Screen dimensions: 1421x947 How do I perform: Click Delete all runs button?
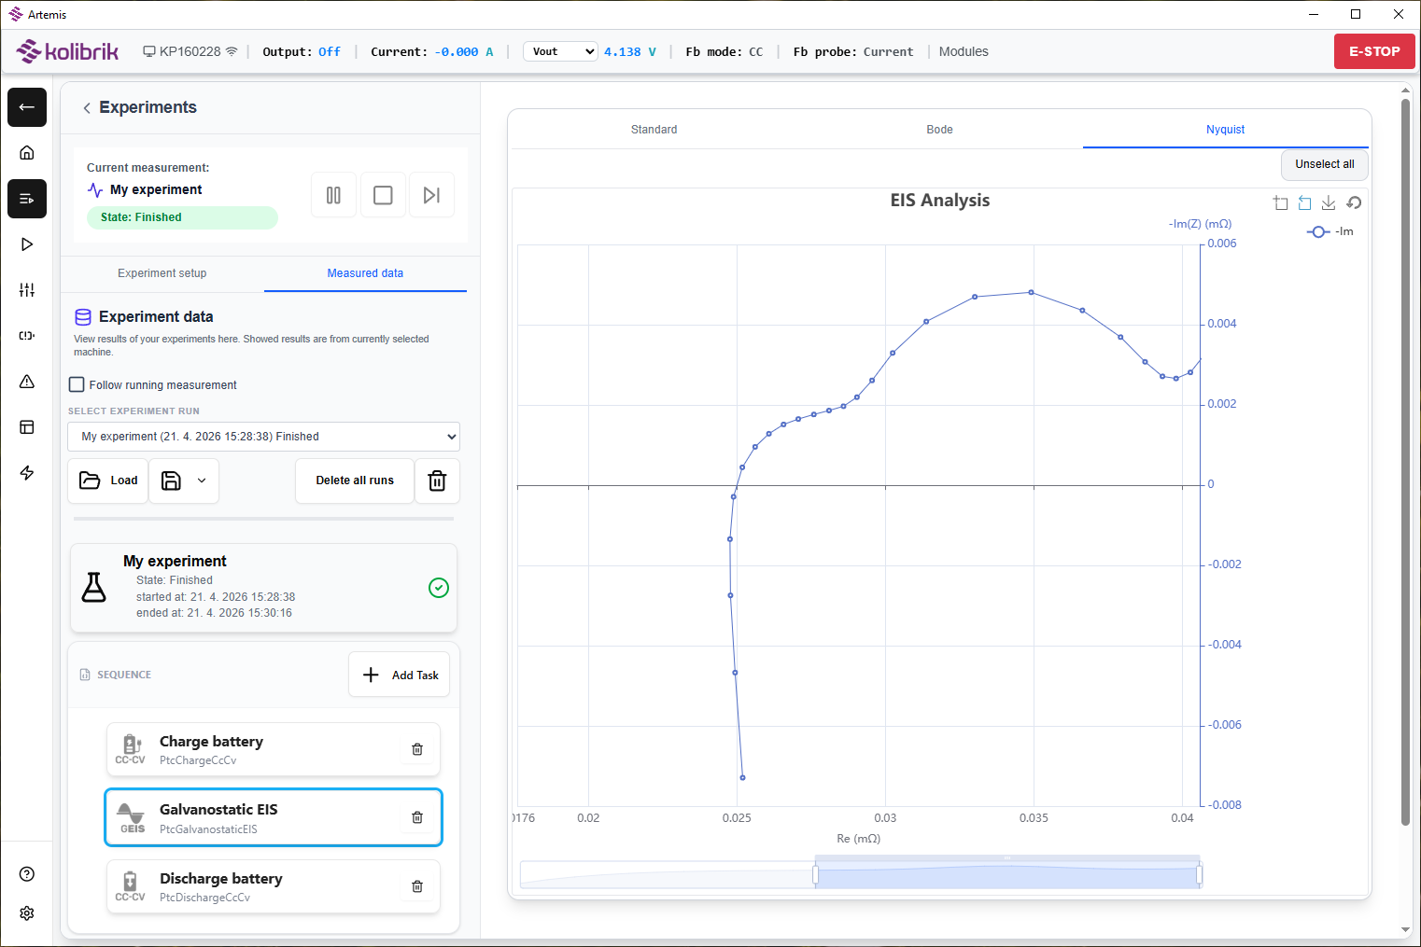pyautogui.click(x=355, y=480)
